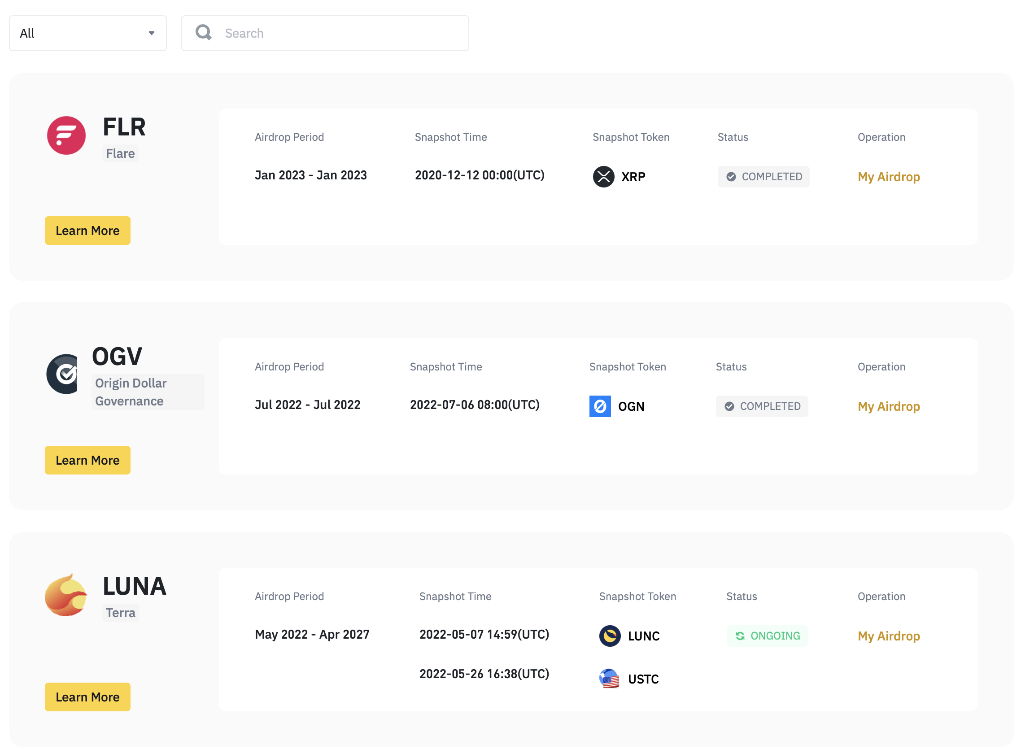Screen dimensions: 1021x749
Task: Click the dropdown arrow beside All
Action: point(152,33)
